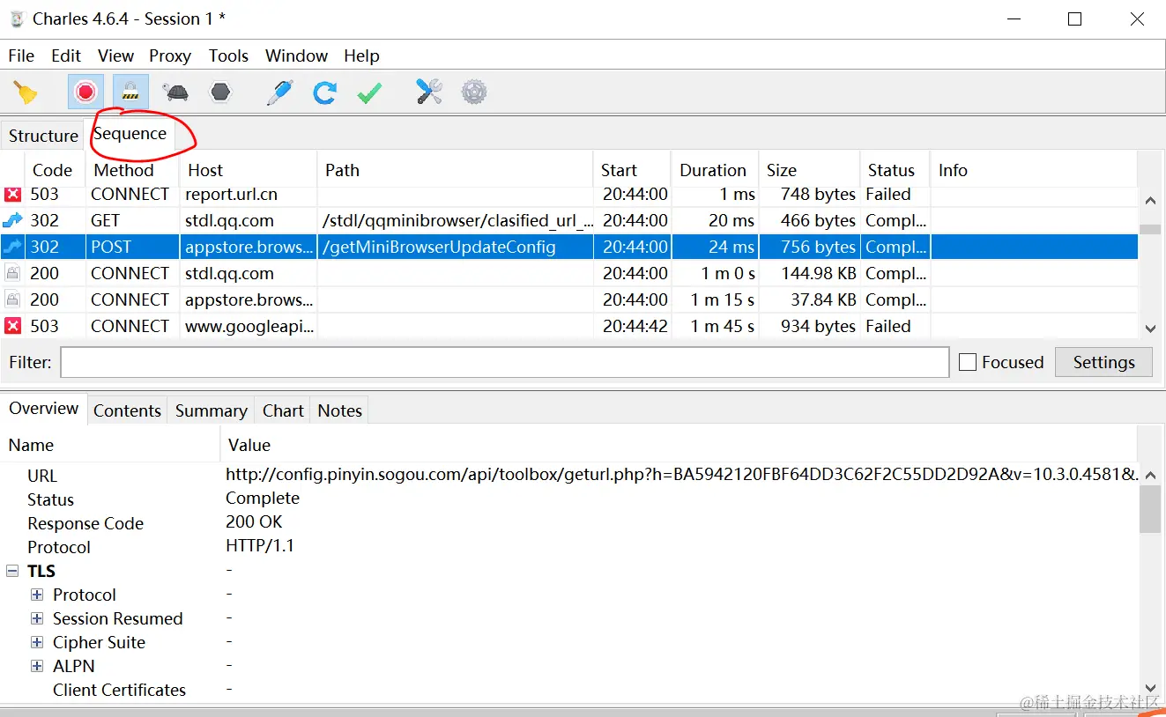The image size is (1166, 717).
Task: Enable the Focused checkbox
Action: (x=968, y=362)
